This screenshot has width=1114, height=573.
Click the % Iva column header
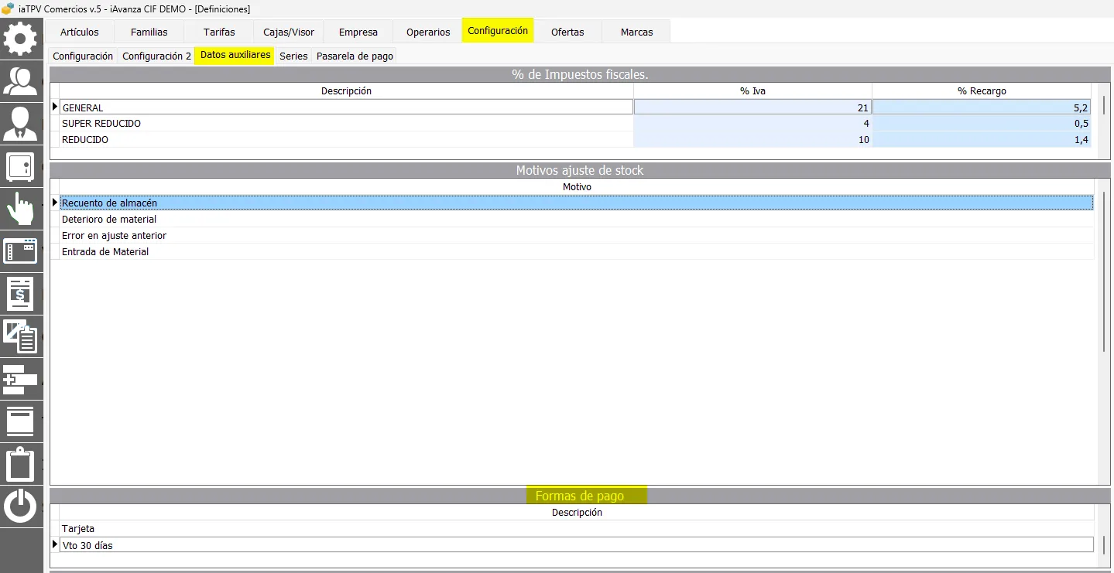pyautogui.click(x=752, y=91)
